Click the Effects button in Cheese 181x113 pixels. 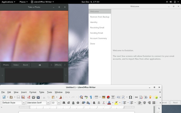click(x=58, y=65)
